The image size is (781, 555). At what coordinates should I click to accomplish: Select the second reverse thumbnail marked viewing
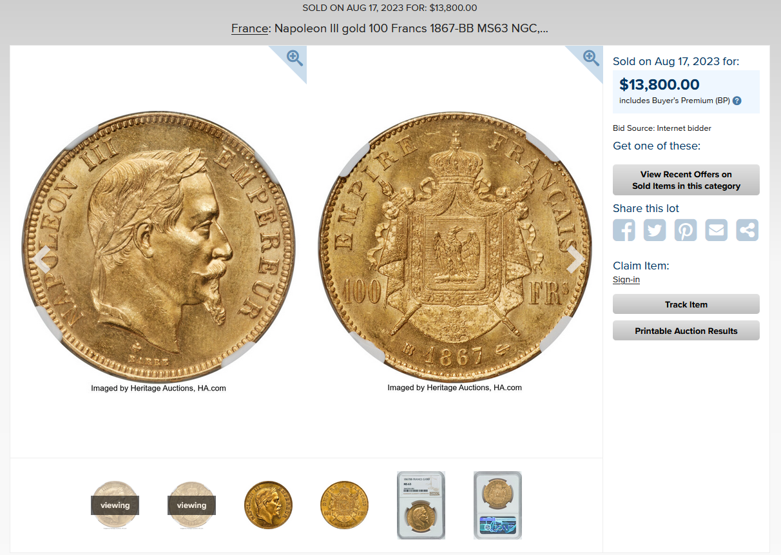(x=191, y=505)
